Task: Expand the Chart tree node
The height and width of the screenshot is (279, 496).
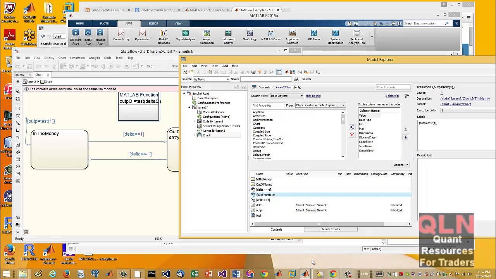Action: 195,135
